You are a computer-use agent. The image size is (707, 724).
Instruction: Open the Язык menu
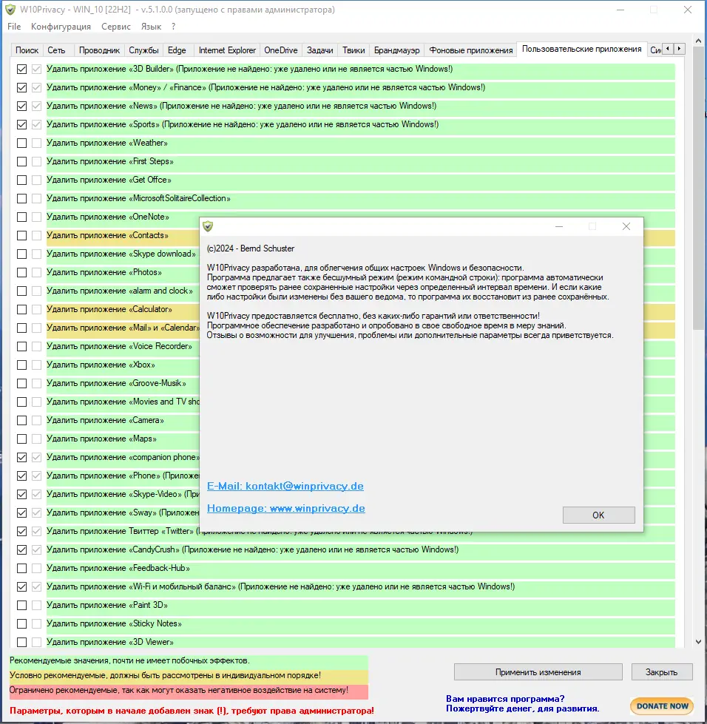coord(151,27)
